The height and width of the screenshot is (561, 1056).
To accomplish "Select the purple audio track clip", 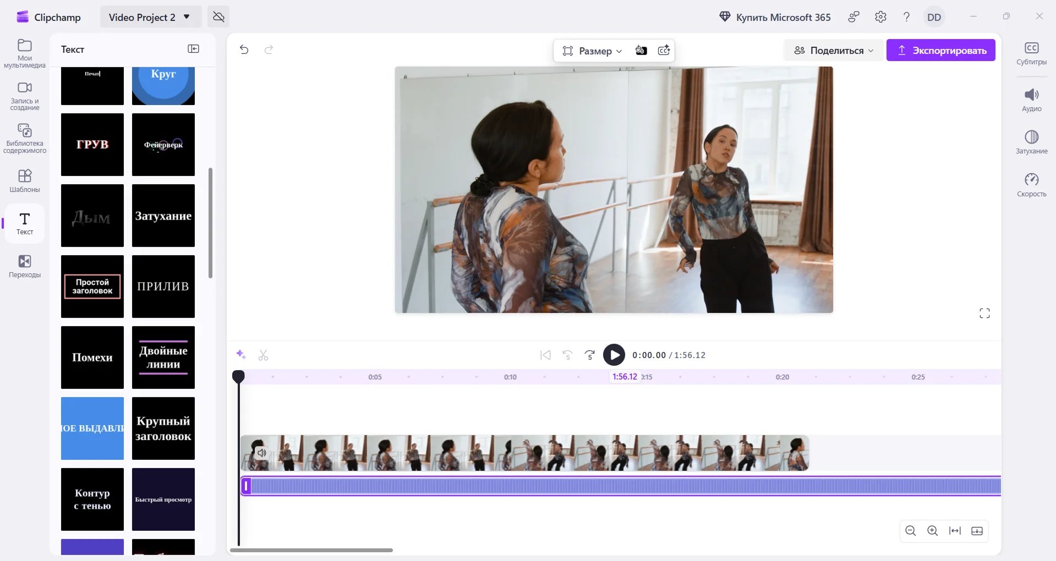I will (x=621, y=486).
